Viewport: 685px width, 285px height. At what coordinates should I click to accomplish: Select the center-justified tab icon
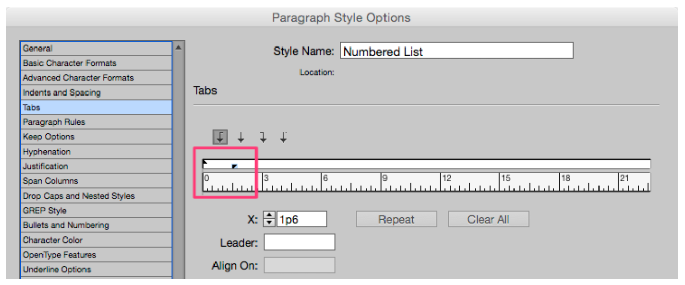(241, 137)
